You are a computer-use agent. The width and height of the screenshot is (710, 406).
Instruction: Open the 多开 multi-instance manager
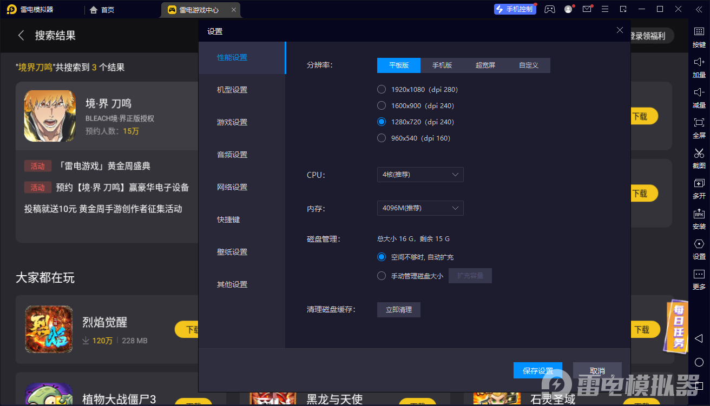point(698,189)
